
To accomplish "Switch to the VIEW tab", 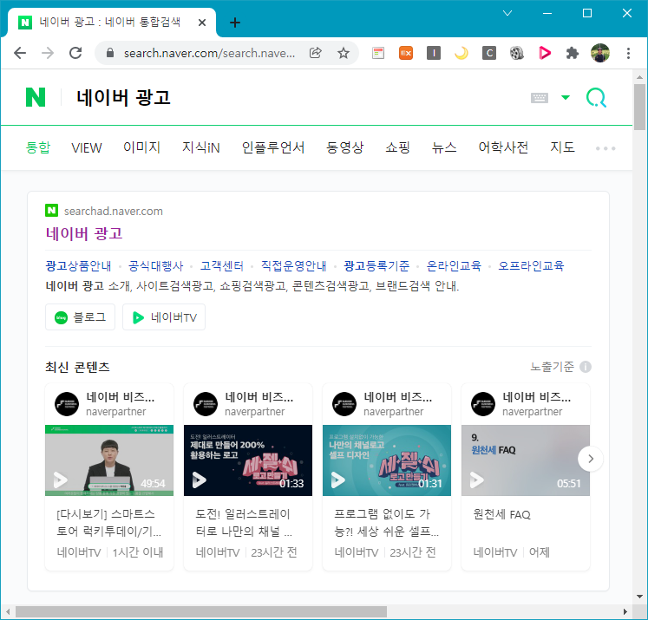I will (87, 147).
